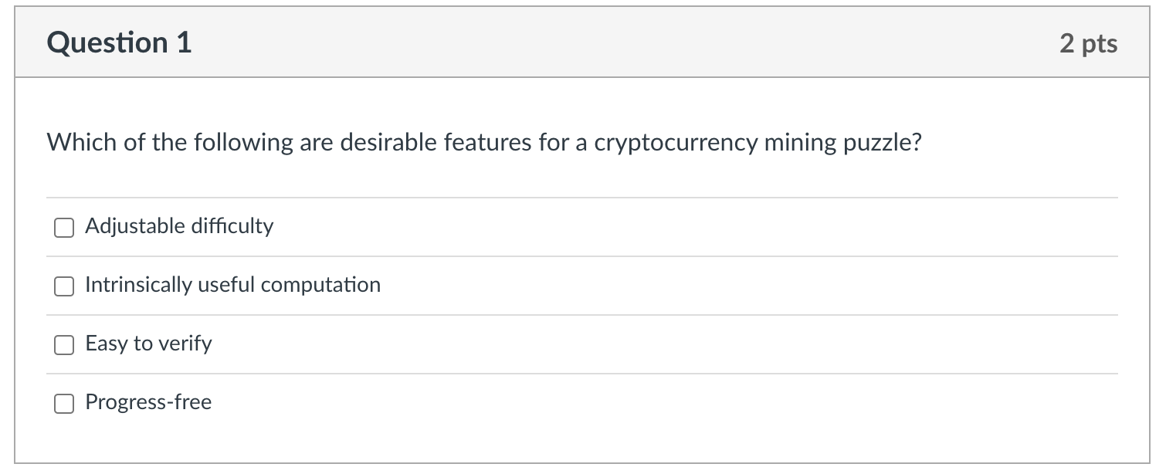Click the third answer row
The image size is (1166, 474).
541,344
